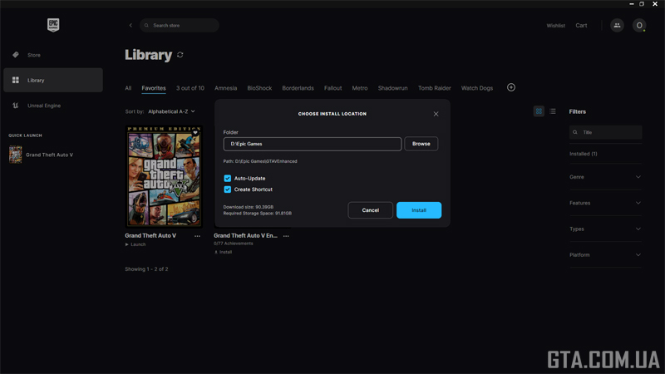The height and width of the screenshot is (374, 665).
Task: Open the BioShock collection tab
Action: tap(259, 88)
